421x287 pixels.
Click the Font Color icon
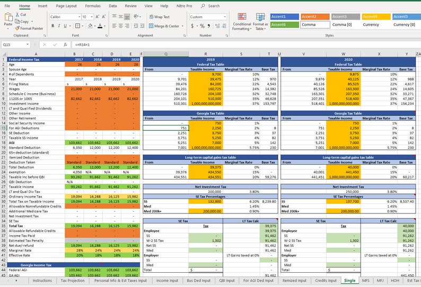100,26
